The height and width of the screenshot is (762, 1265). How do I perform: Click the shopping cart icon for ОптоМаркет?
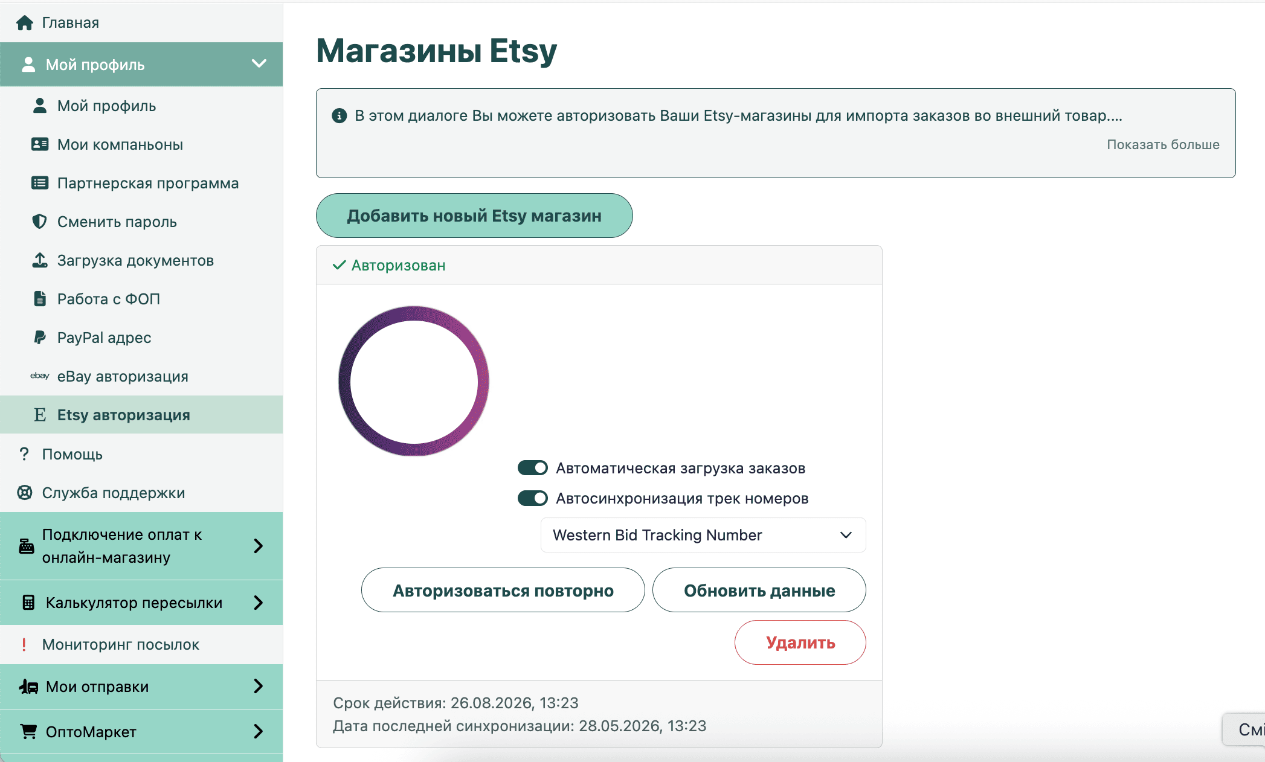click(x=28, y=731)
